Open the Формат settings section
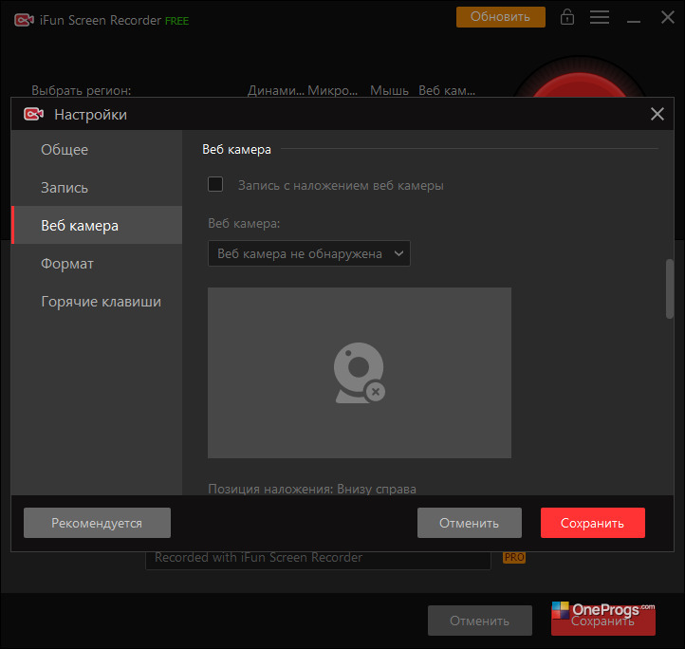This screenshot has height=649, width=685. click(97, 264)
